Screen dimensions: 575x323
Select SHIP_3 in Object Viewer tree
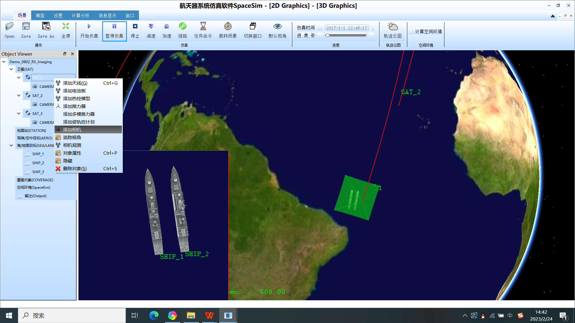38,172
